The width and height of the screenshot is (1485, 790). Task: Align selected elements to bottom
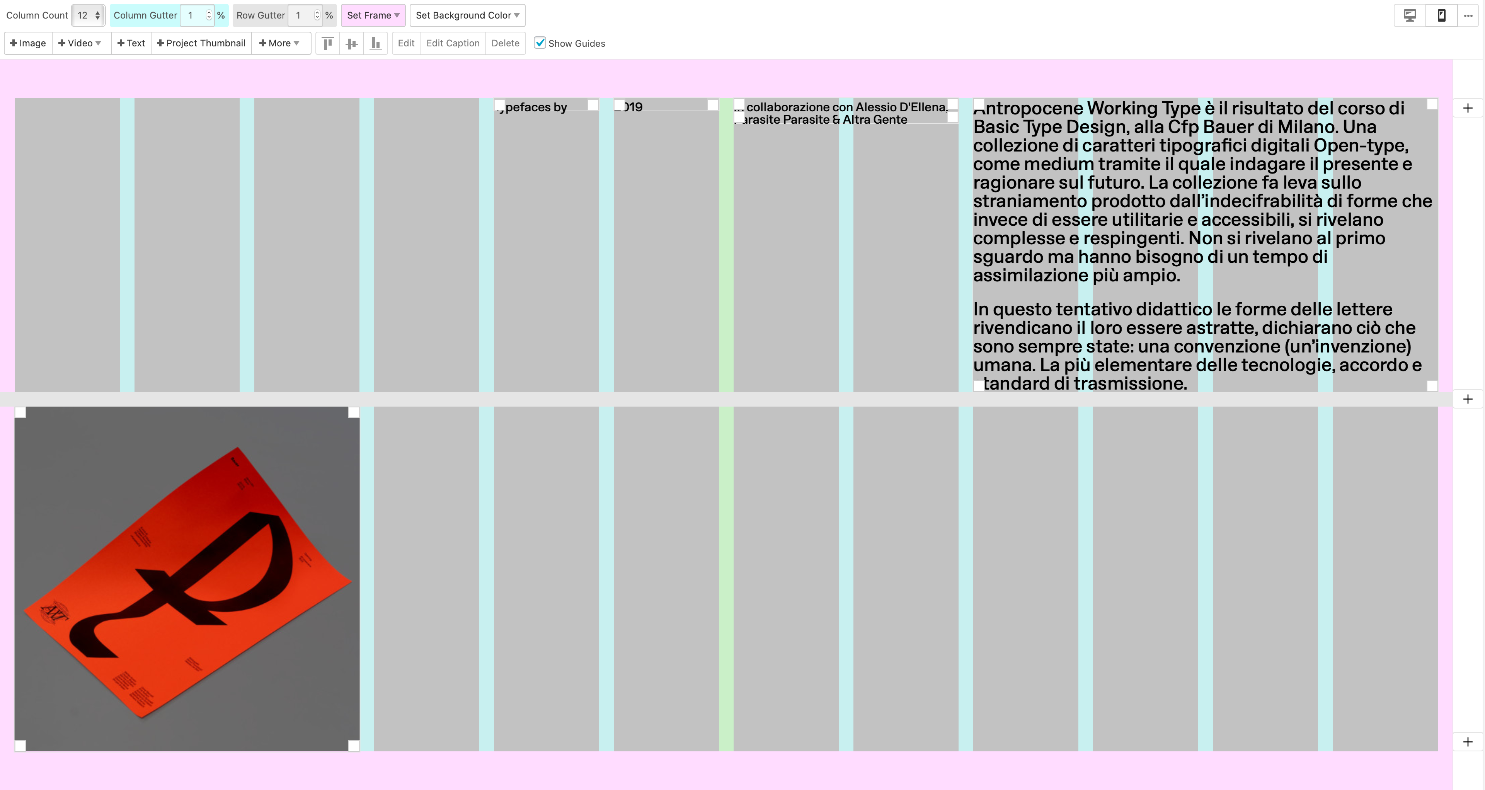pyautogui.click(x=376, y=43)
